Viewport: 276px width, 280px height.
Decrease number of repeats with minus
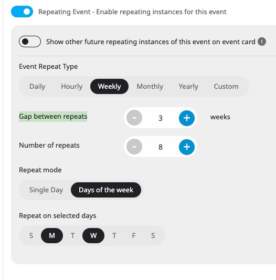tap(134, 147)
